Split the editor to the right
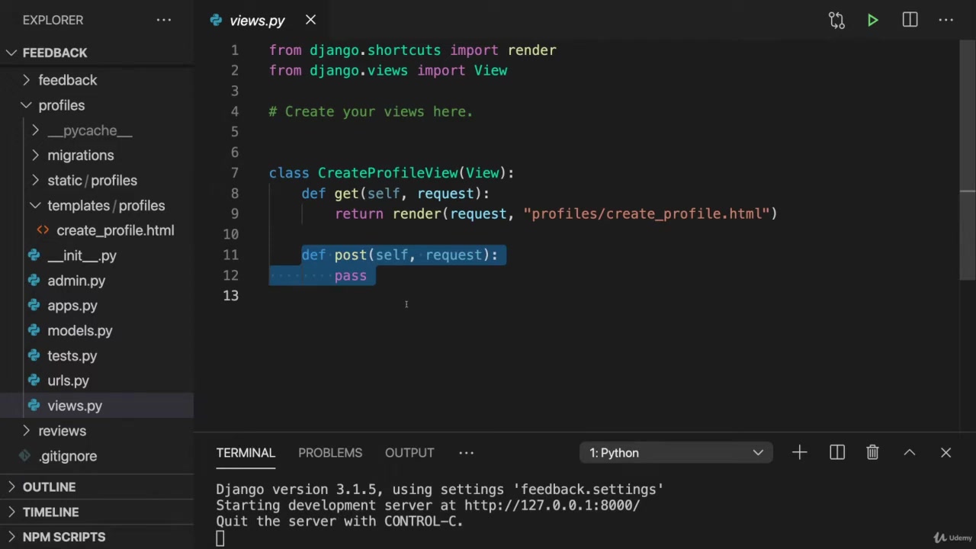976x549 pixels. (910, 21)
